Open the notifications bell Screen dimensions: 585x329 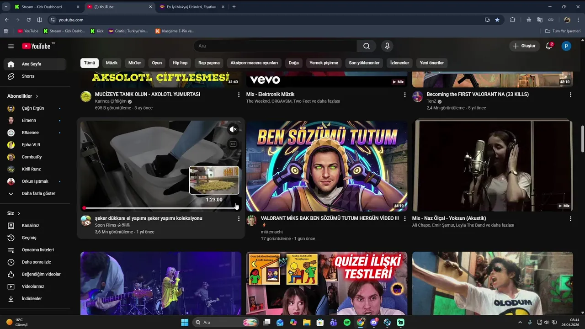[549, 46]
